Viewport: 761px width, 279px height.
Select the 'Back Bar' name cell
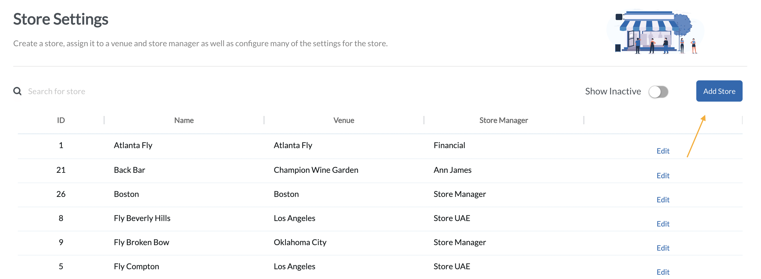point(129,170)
